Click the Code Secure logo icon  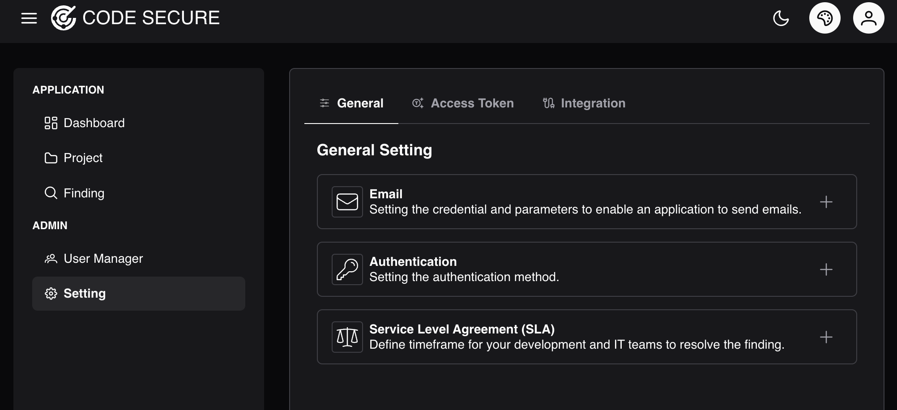[x=63, y=18]
